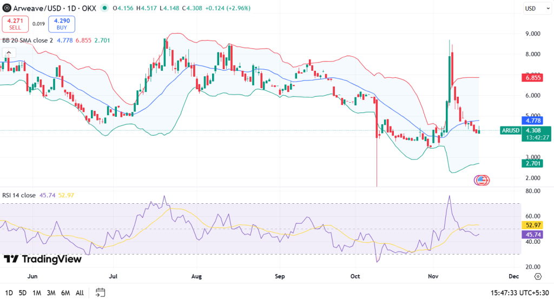
Task: Open the USD currency dropdown
Action: tap(536, 9)
